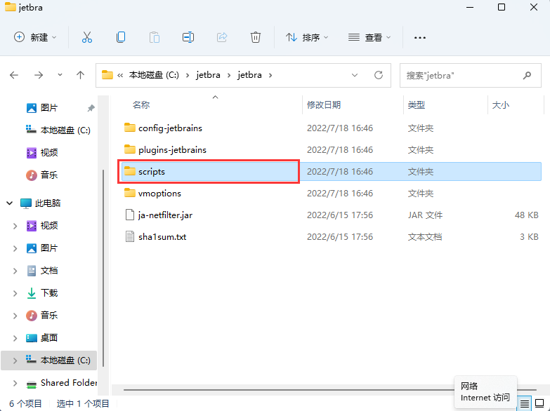Screen dimensions: 550x411
Task: Sort by 大小 column header
Action: [501, 105]
